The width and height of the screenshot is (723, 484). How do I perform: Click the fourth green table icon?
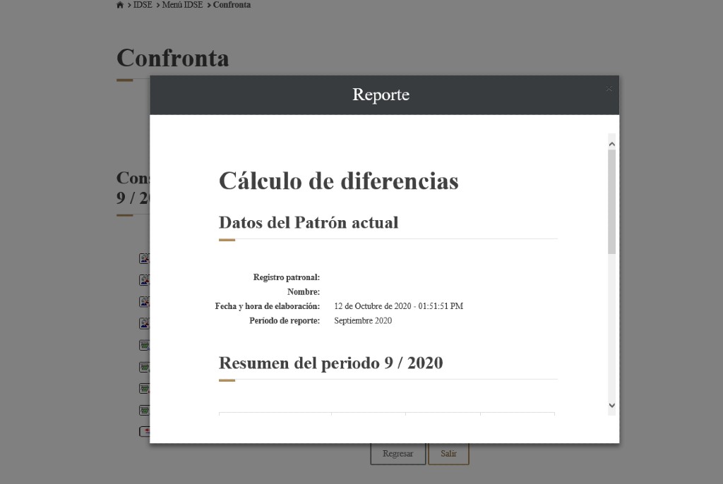coord(144,410)
